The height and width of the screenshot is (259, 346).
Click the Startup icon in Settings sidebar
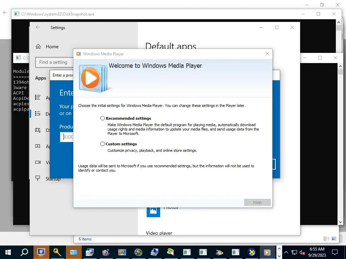point(38,178)
